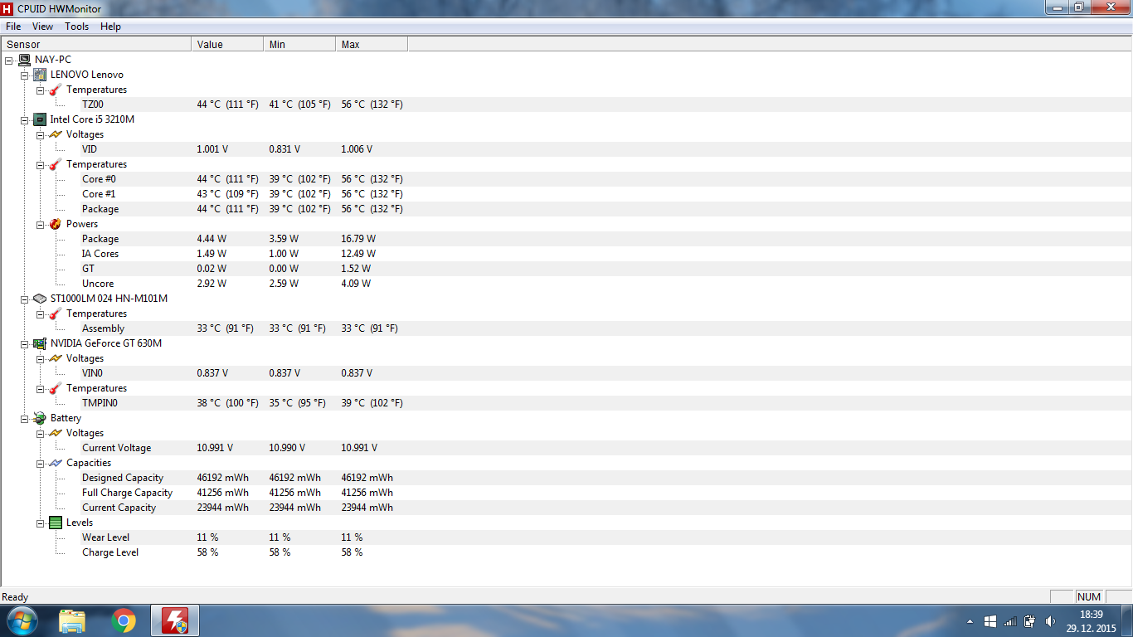Collapse Temperatures under NVIDIA GeForce
This screenshot has width=1133, height=637.
[40, 388]
